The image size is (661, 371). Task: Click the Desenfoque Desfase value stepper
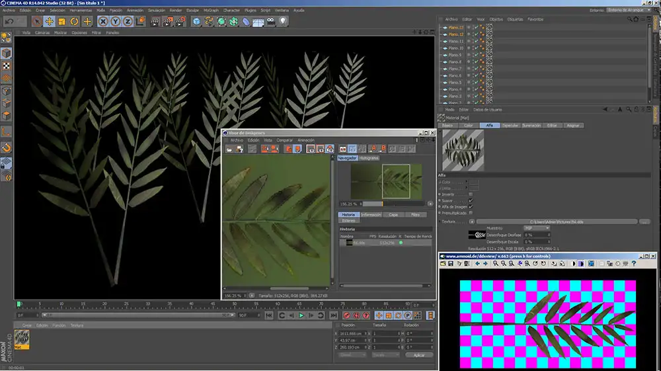pos(549,235)
